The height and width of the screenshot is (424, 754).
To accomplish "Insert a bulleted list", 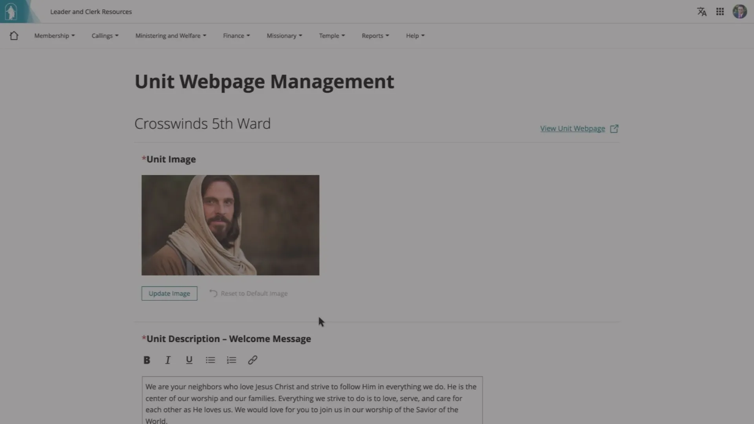I will pyautogui.click(x=210, y=360).
